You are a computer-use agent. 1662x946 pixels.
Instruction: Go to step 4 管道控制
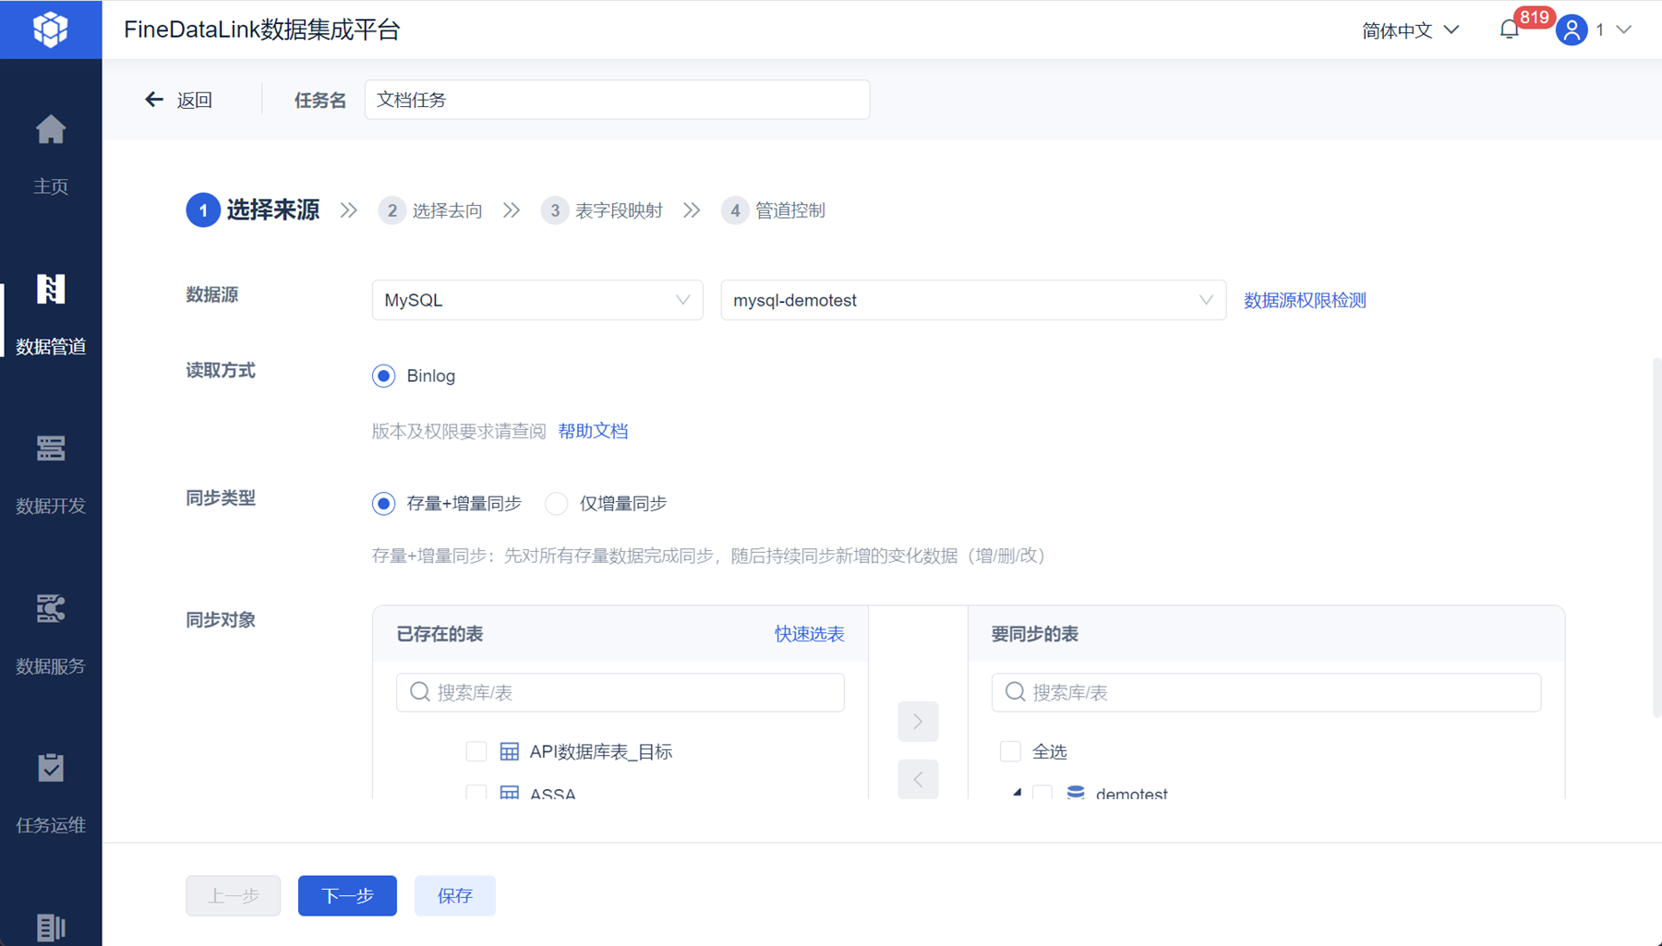774,210
